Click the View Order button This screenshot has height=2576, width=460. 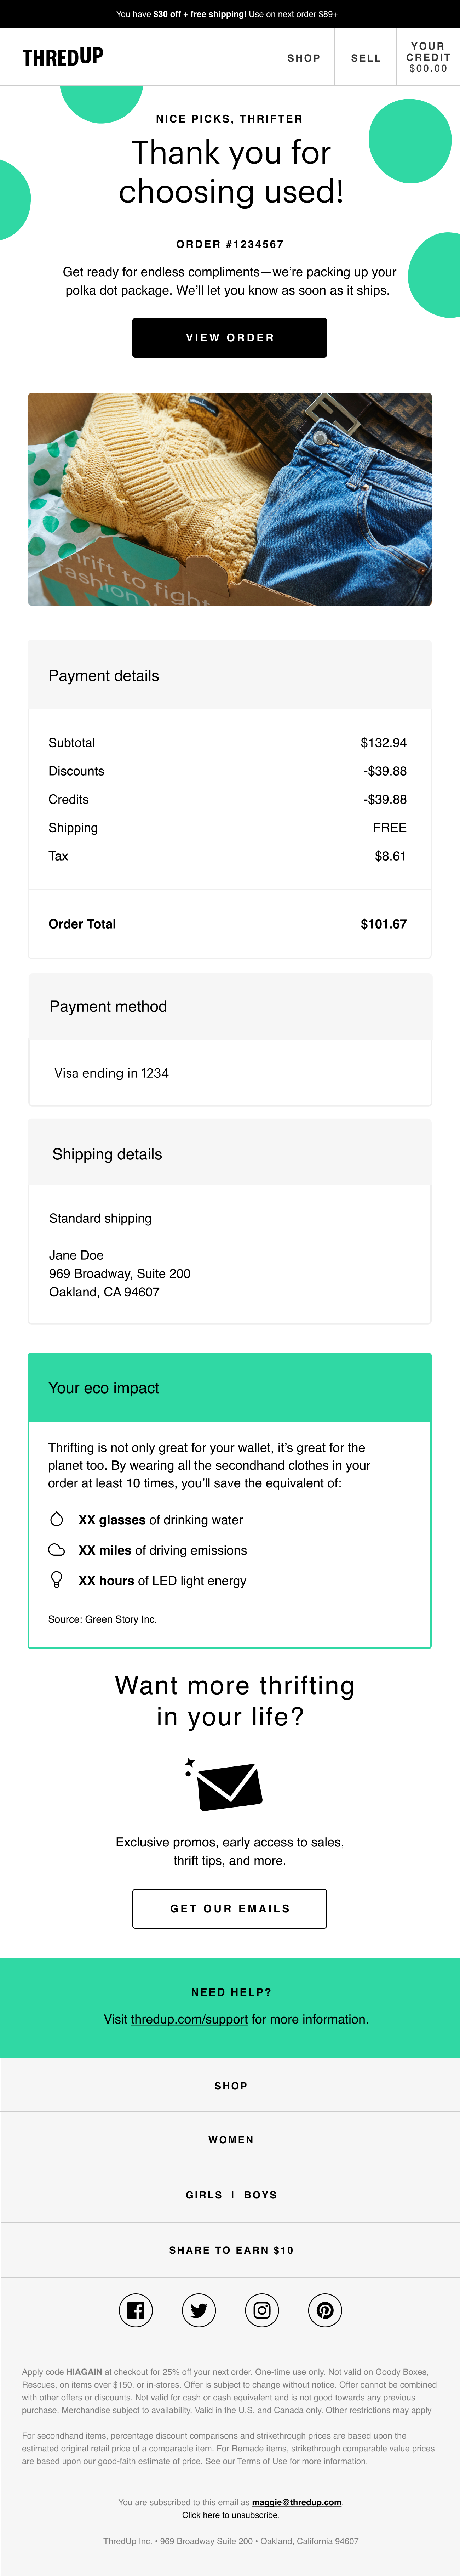point(230,338)
